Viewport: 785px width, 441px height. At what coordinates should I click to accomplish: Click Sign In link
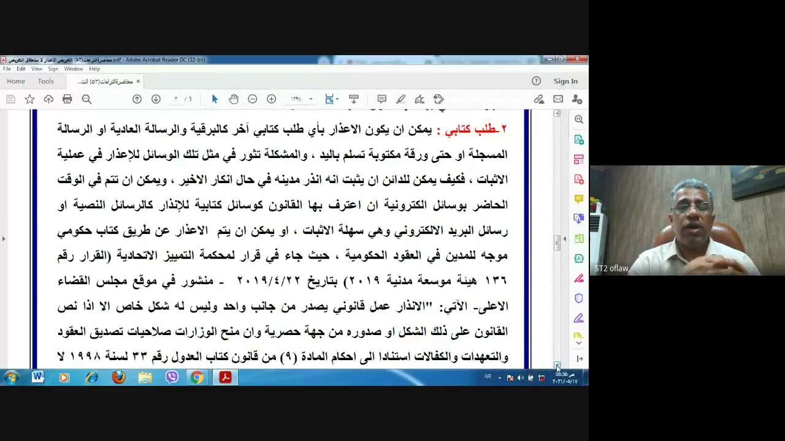coord(565,81)
